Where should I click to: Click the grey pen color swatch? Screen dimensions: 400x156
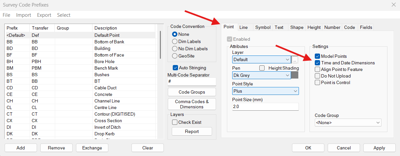coord(295,75)
